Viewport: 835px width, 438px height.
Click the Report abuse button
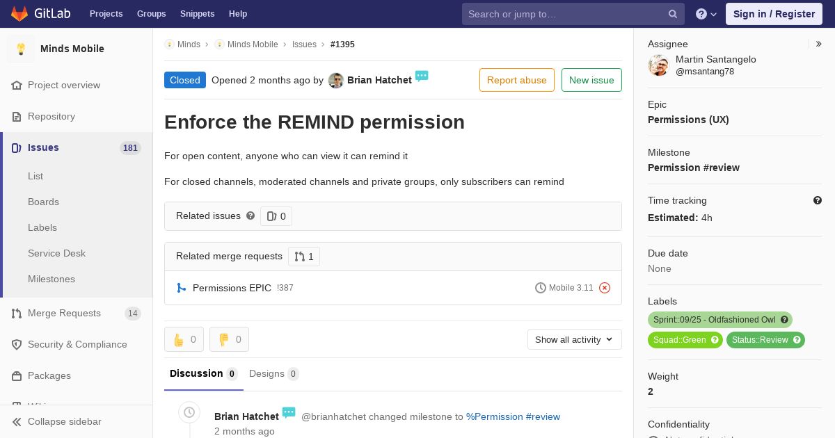(517, 80)
